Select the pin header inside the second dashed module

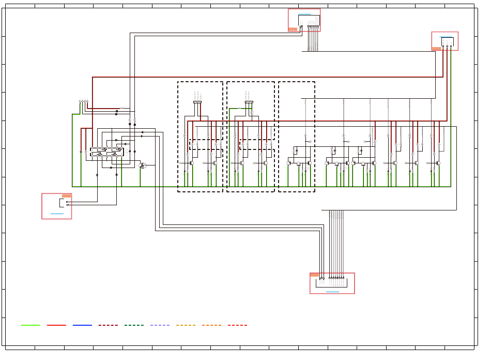(x=249, y=102)
